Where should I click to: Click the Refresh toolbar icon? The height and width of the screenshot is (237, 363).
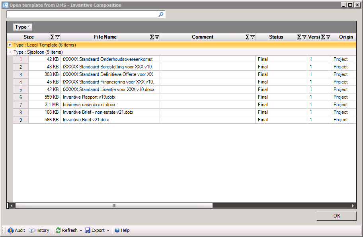58,230
